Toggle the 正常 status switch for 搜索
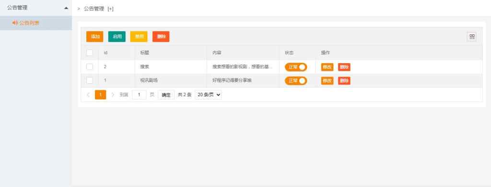This screenshot has width=491, height=187. tap(295, 67)
